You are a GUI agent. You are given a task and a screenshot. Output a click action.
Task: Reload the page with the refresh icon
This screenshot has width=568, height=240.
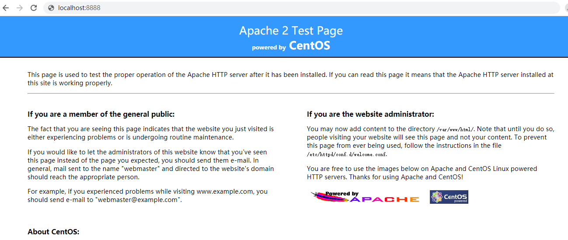coord(34,8)
